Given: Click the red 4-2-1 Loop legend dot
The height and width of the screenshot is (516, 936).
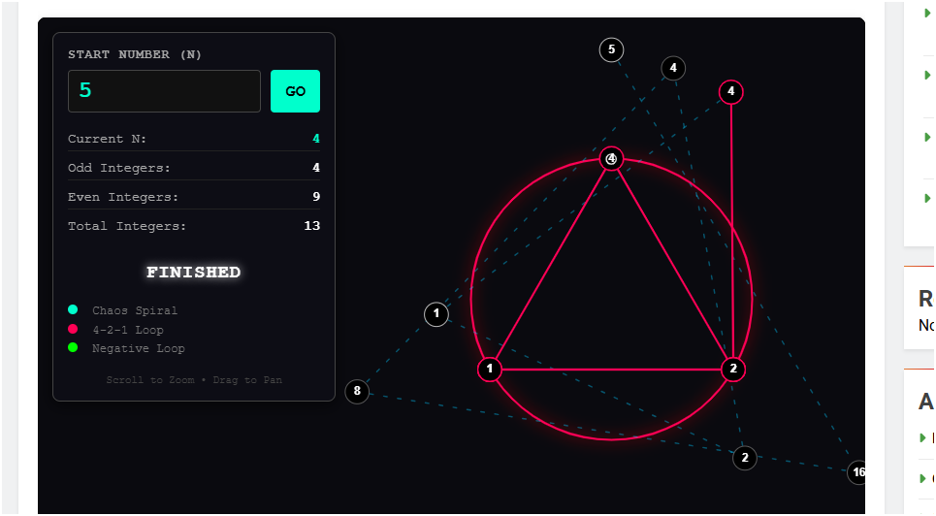Looking at the screenshot, I should coord(73,330).
